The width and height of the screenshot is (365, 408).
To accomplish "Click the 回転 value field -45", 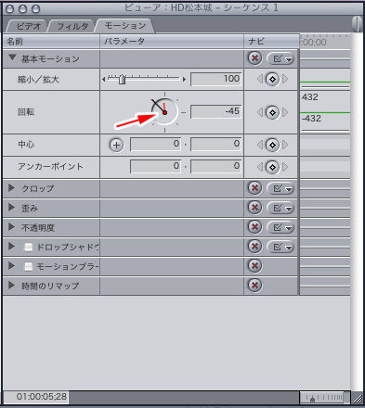I will click(x=215, y=111).
